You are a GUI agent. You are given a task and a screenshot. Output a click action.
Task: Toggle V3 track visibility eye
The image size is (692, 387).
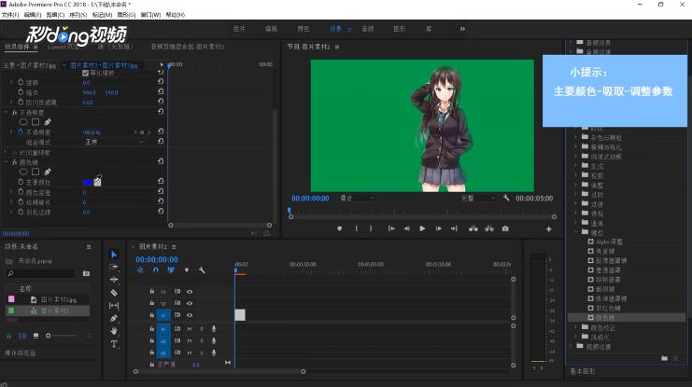click(190, 291)
